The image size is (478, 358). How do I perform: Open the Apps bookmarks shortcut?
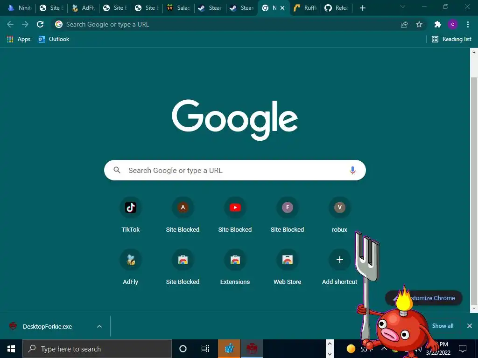pyautogui.click(x=19, y=39)
